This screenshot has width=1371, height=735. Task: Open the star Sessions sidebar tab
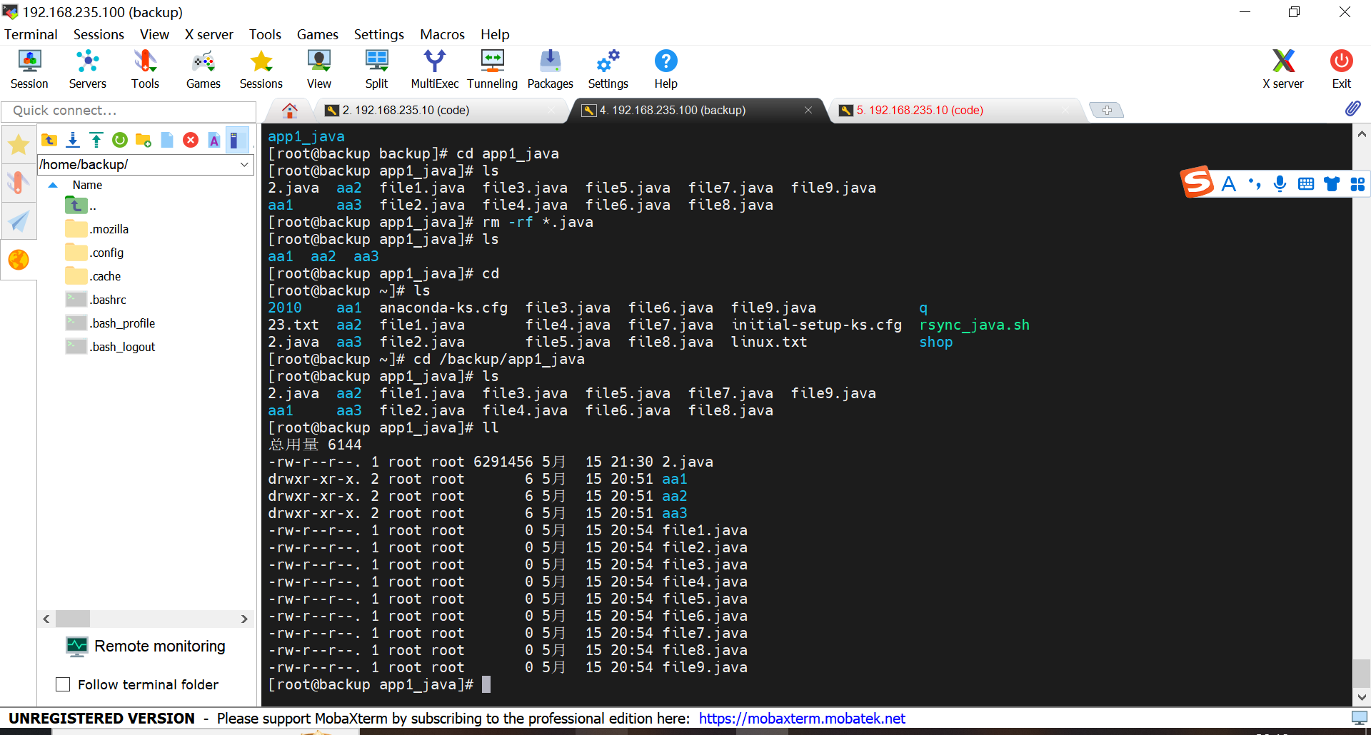(19, 145)
